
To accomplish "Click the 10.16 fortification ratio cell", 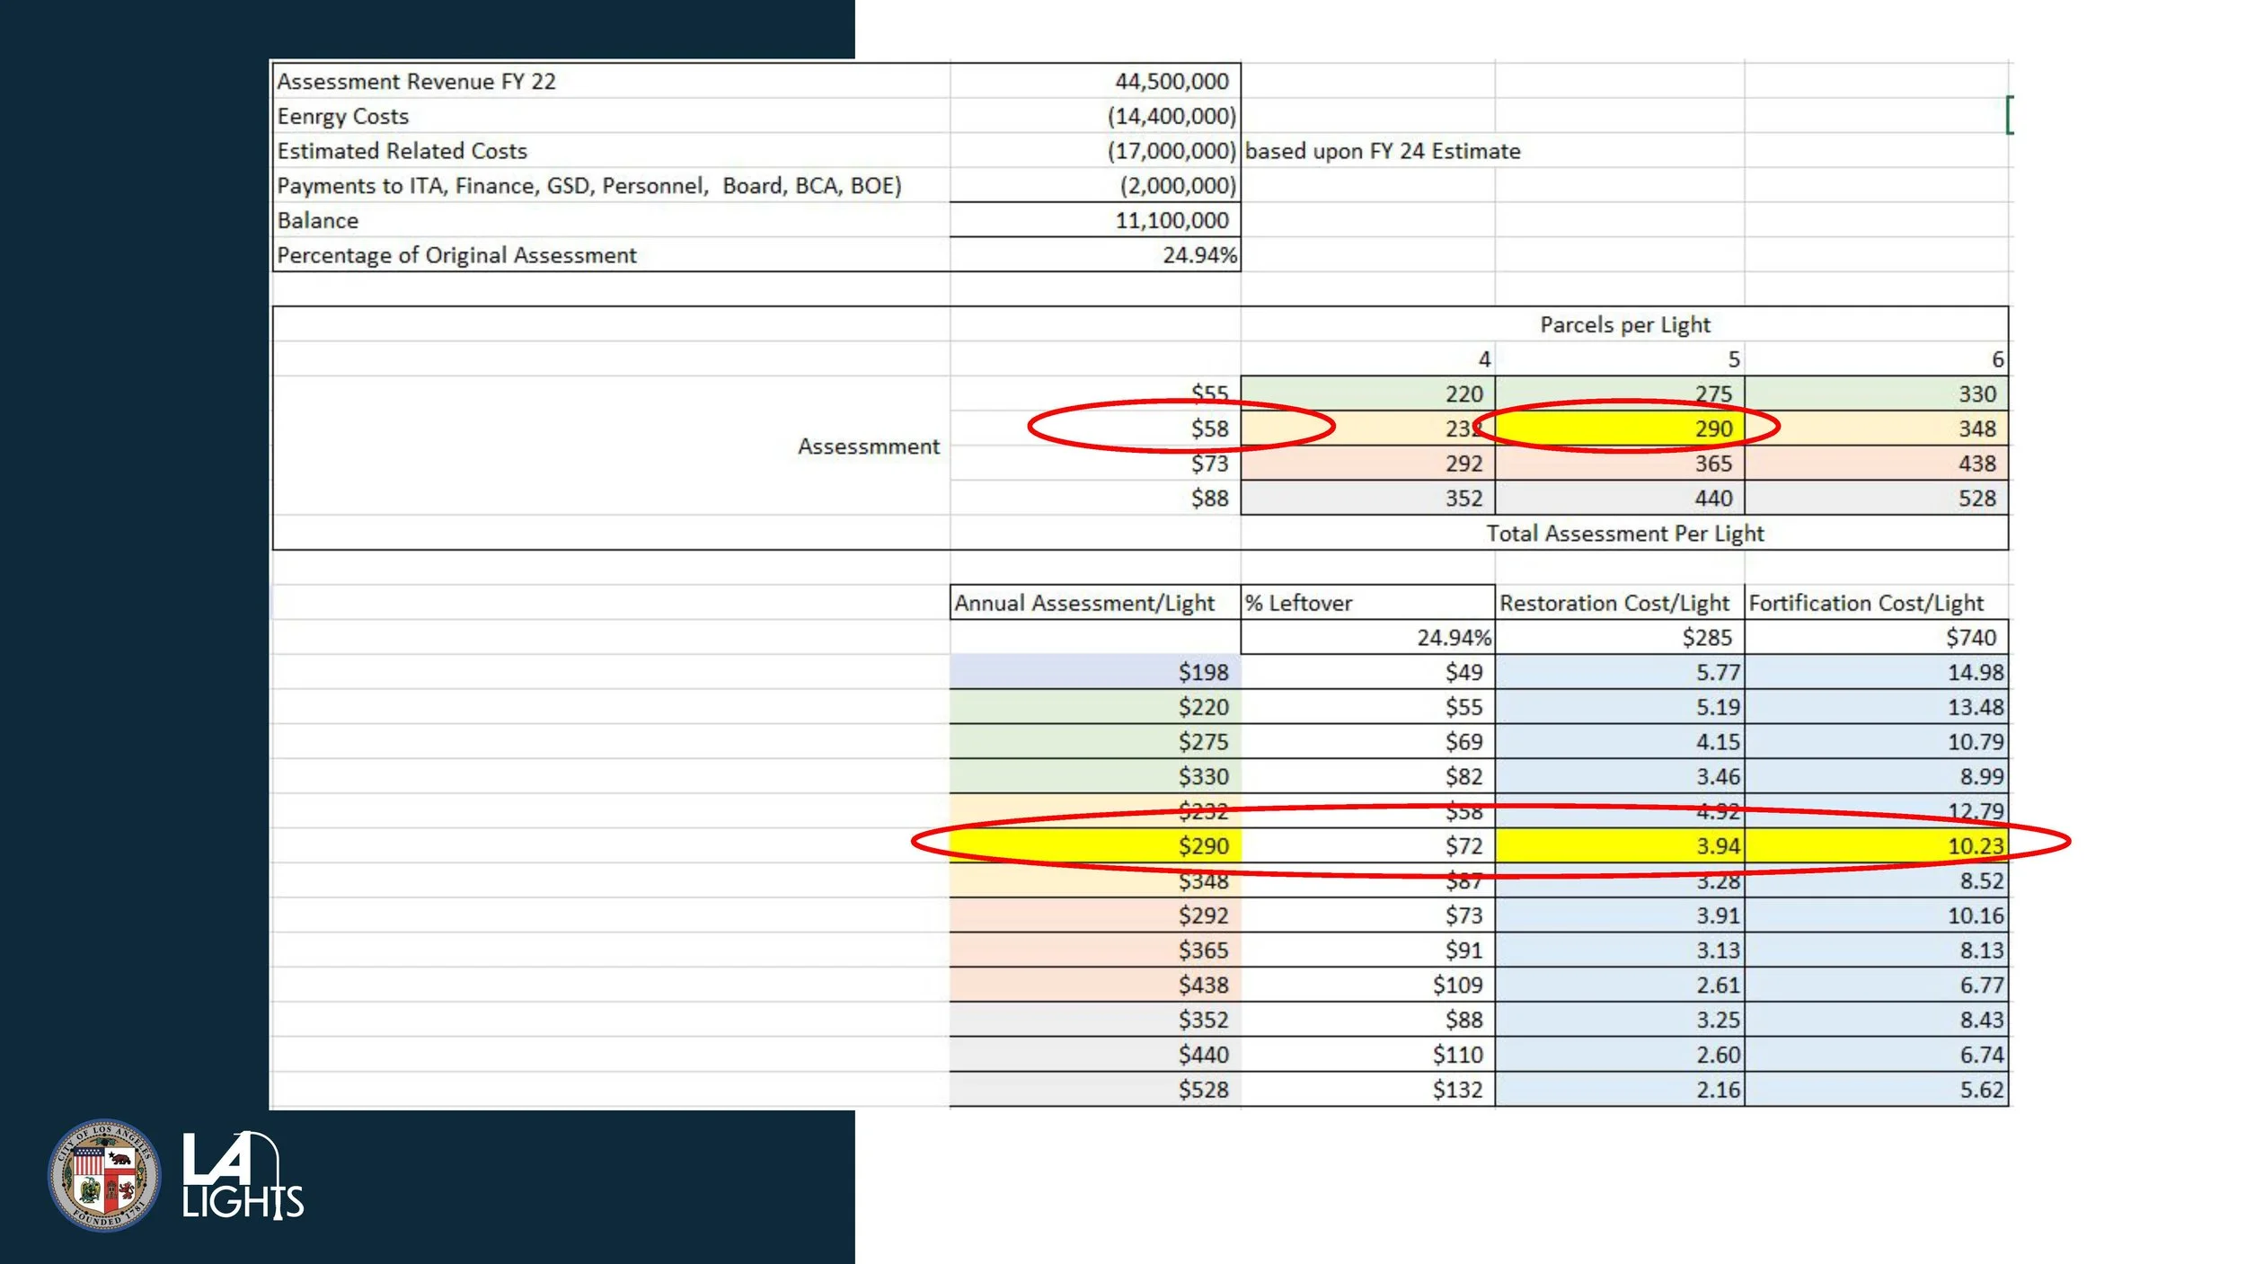I will coord(1877,915).
